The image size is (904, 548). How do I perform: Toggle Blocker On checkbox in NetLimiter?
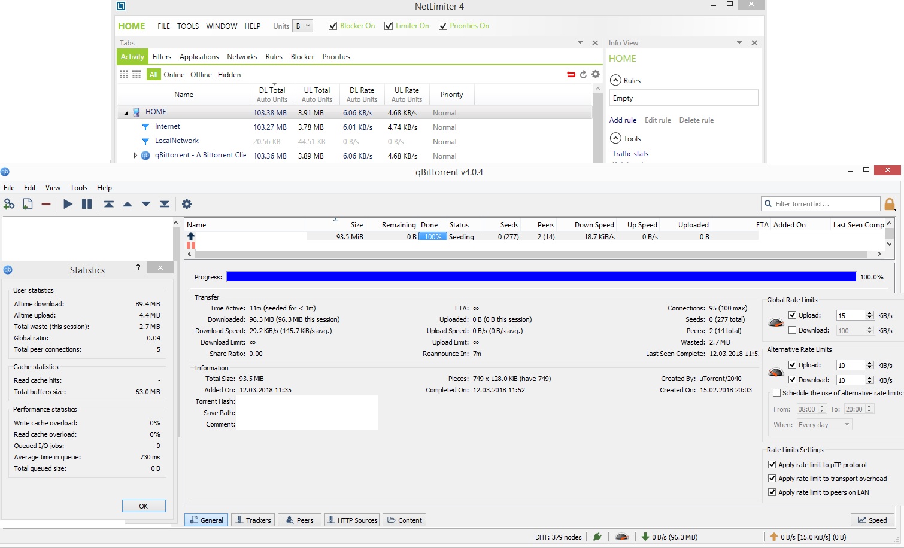pos(333,26)
